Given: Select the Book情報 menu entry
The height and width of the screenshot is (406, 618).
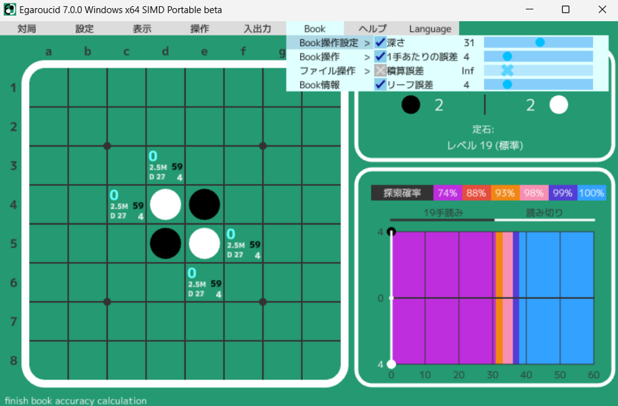Looking at the screenshot, I should (x=319, y=85).
